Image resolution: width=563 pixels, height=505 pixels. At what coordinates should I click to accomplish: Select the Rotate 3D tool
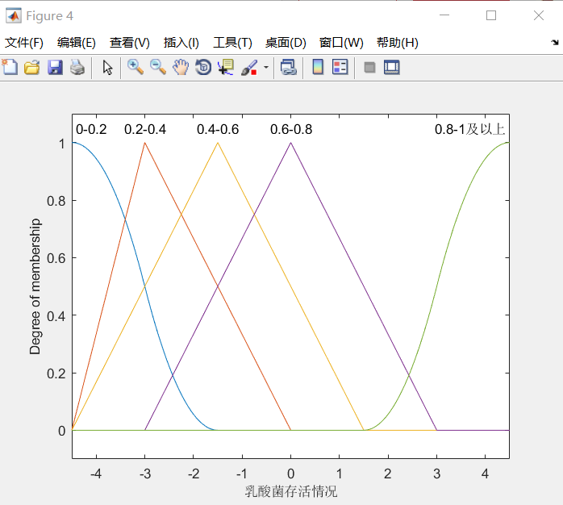tap(203, 67)
